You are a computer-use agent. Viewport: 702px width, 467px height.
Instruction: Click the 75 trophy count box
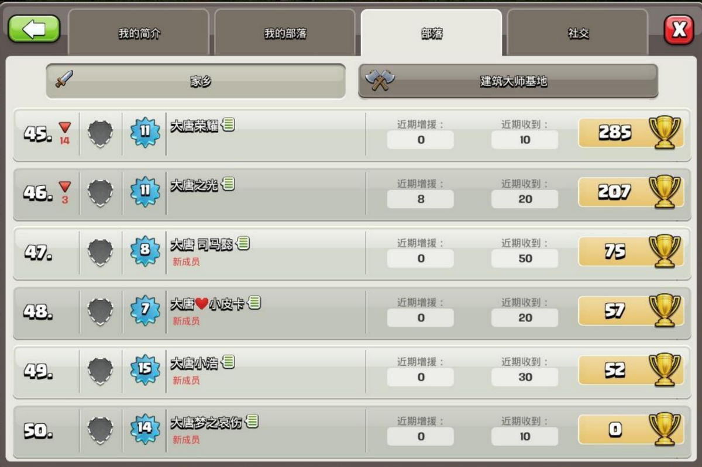pos(614,251)
